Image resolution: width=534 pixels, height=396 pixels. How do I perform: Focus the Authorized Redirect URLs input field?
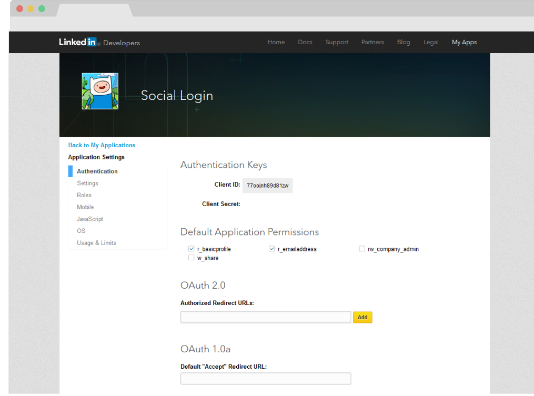(x=265, y=317)
